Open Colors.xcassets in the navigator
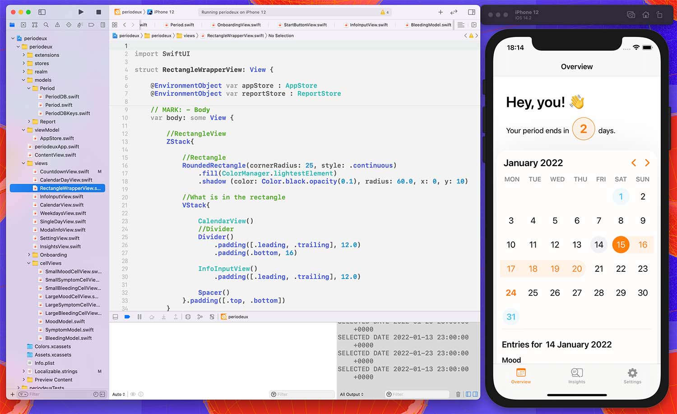677x414 pixels. click(52, 346)
